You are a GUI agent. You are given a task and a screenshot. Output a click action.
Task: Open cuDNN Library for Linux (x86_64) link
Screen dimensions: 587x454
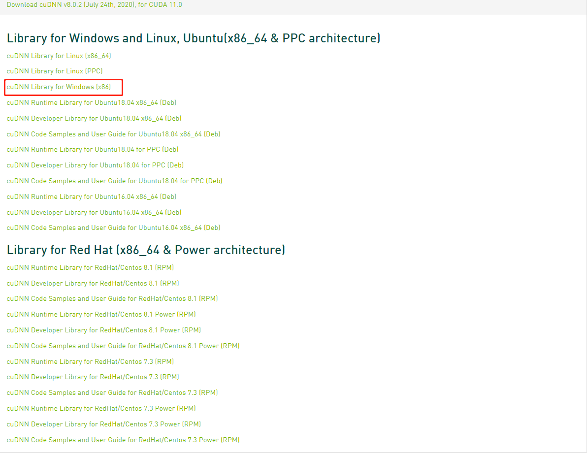[59, 56]
